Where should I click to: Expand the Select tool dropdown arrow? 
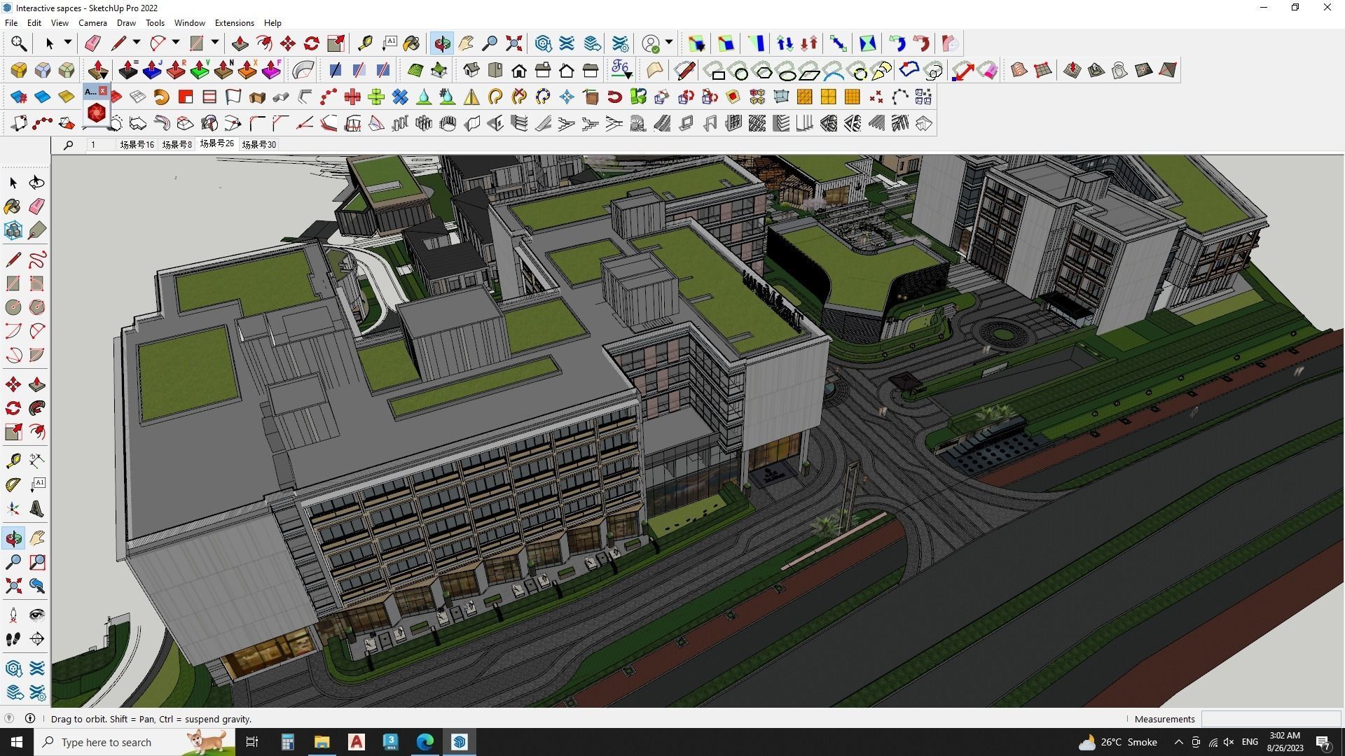point(68,43)
